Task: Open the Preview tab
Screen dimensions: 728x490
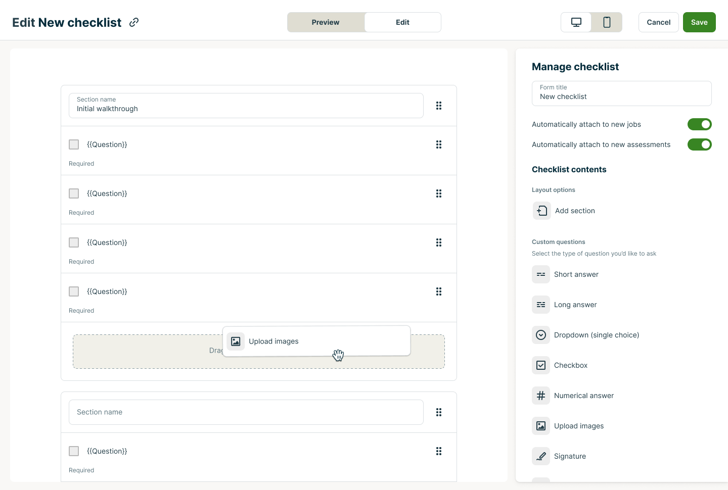Action: pos(326,22)
